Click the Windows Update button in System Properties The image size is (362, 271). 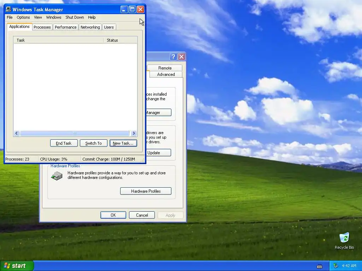point(159,152)
